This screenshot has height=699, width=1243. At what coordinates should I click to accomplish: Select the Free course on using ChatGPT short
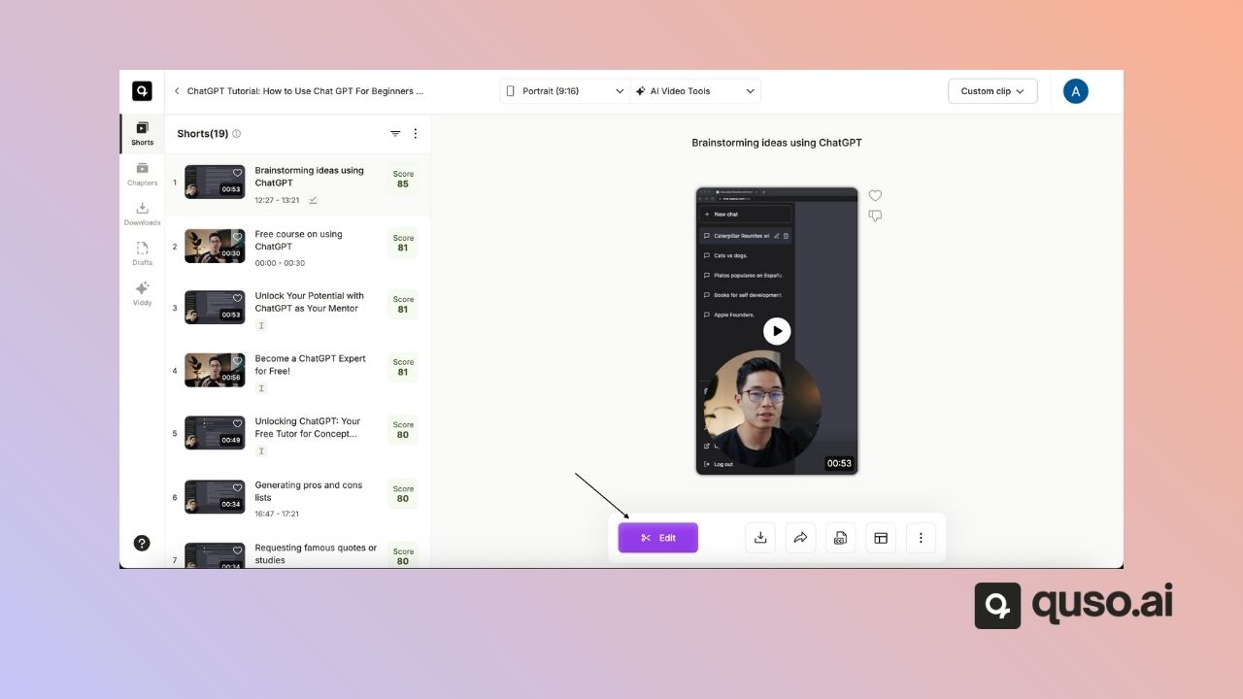(x=297, y=247)
